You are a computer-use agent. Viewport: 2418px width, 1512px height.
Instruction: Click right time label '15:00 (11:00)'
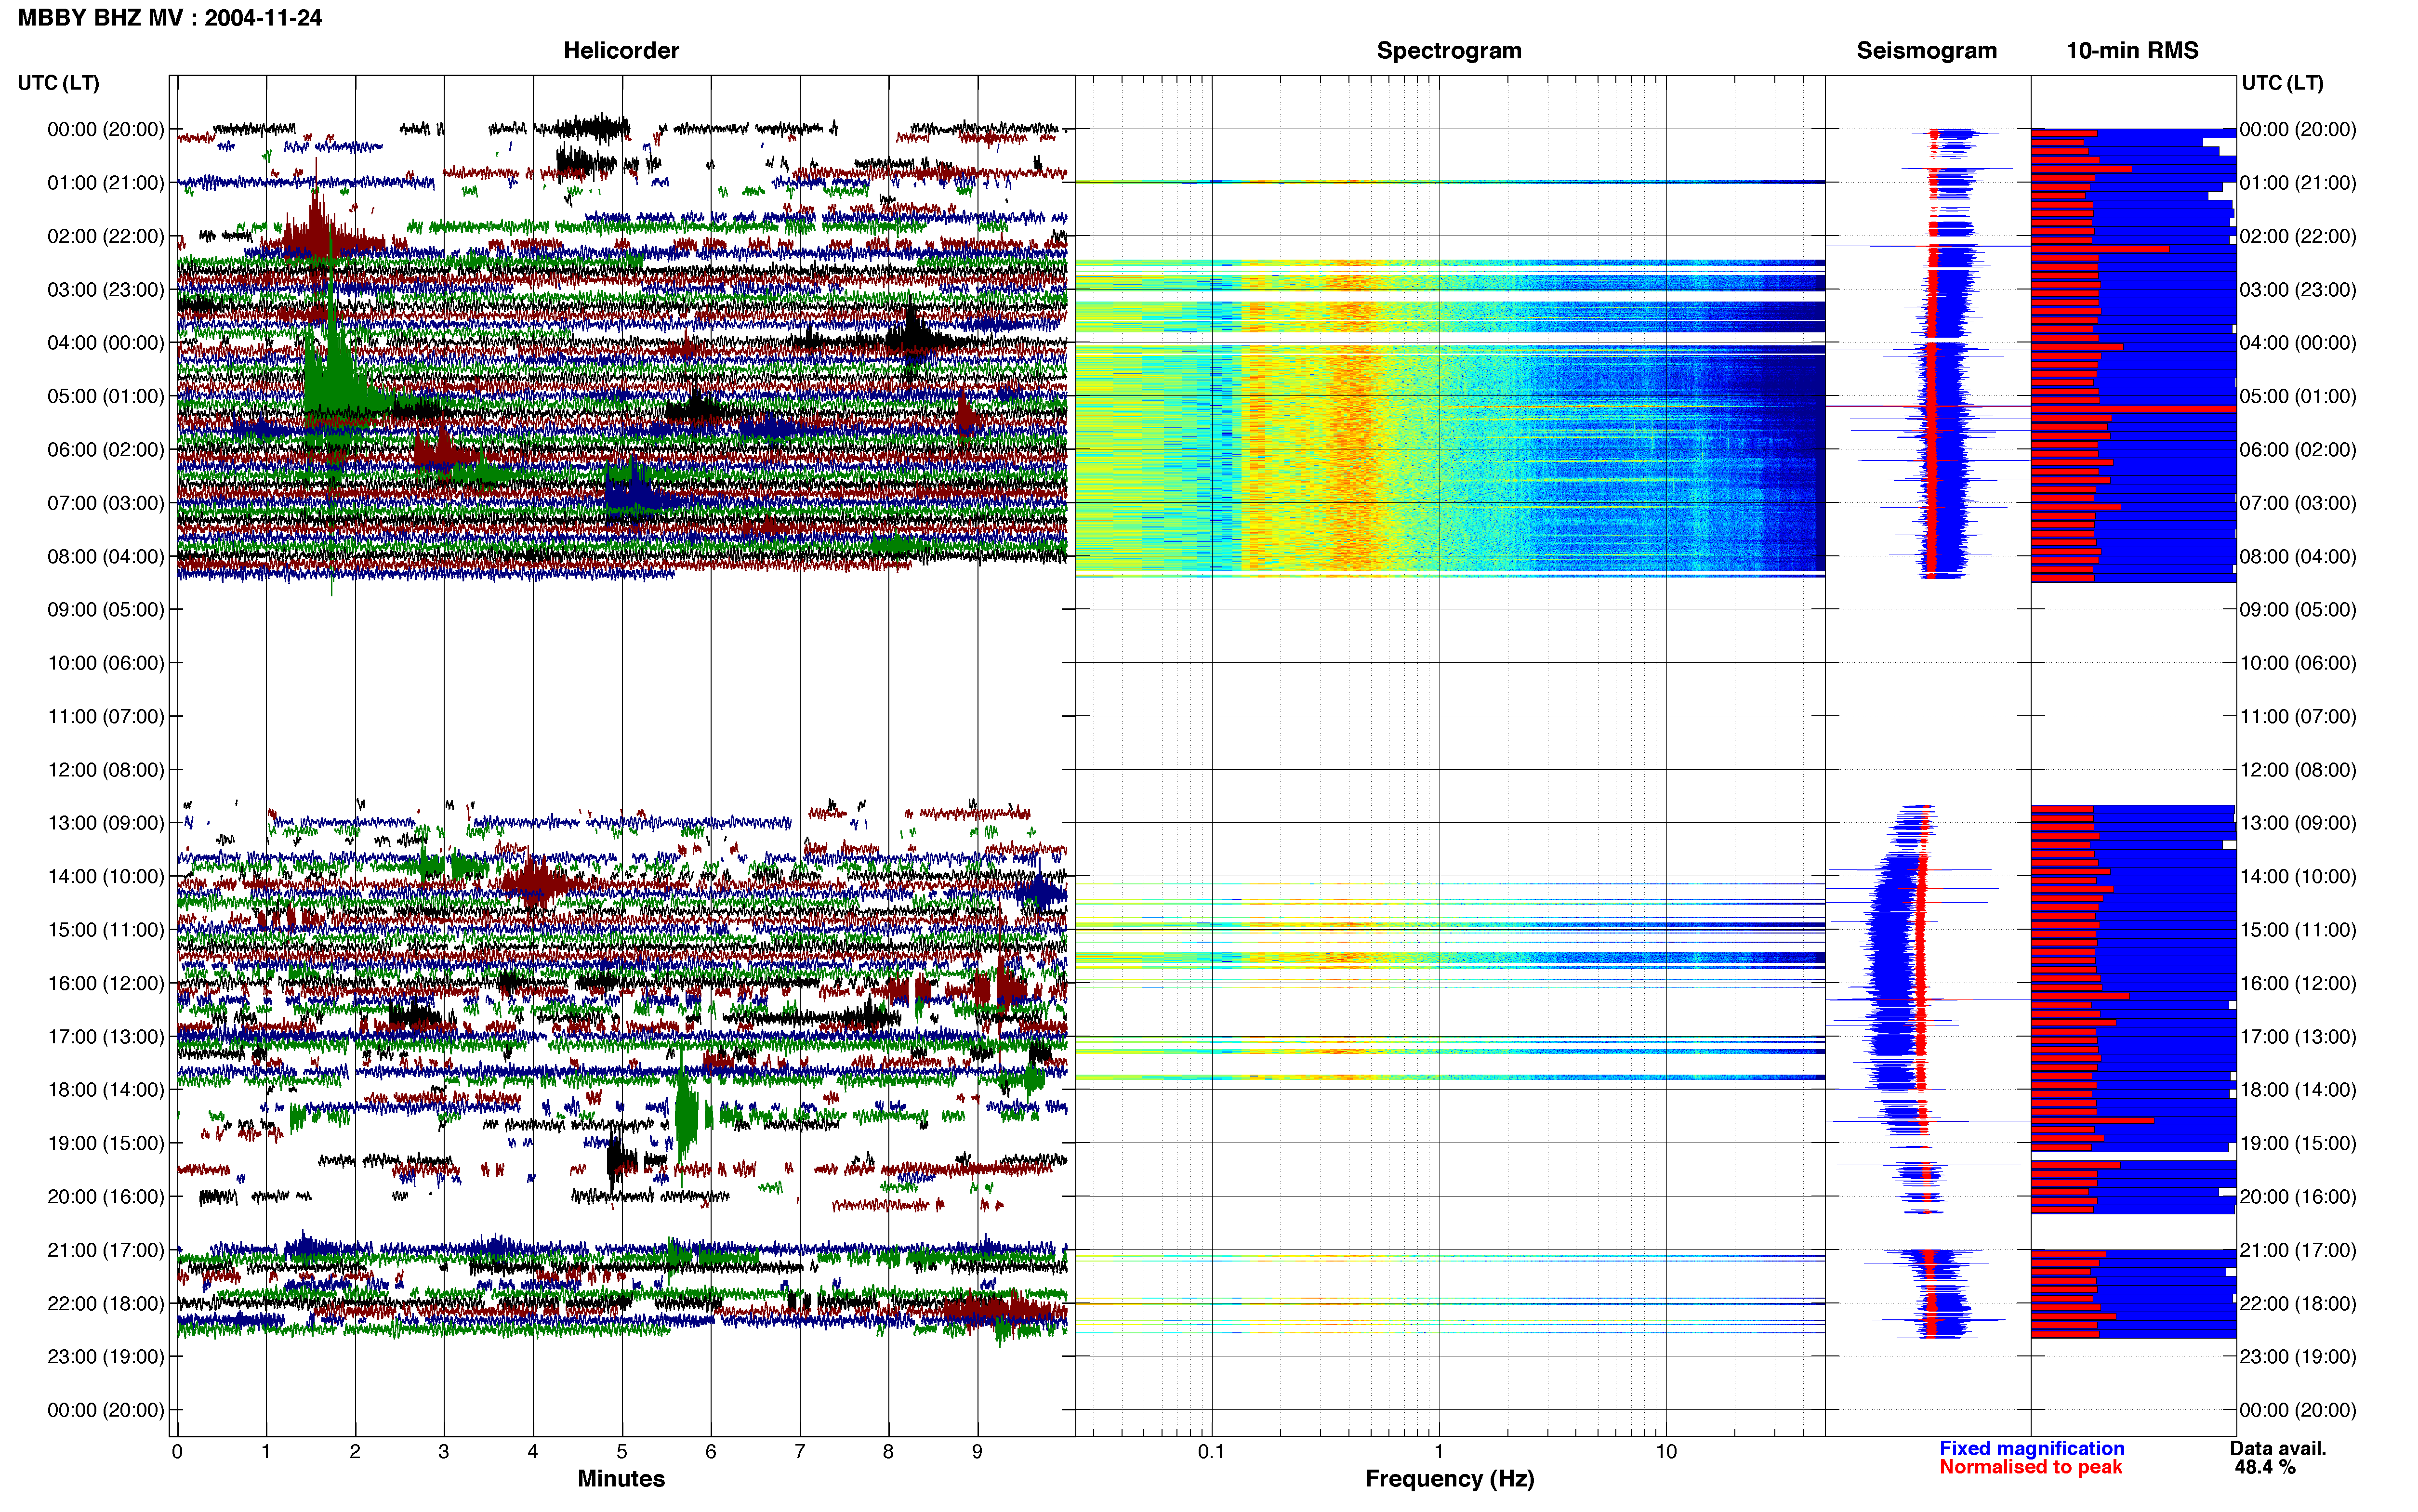point(2298,930)
